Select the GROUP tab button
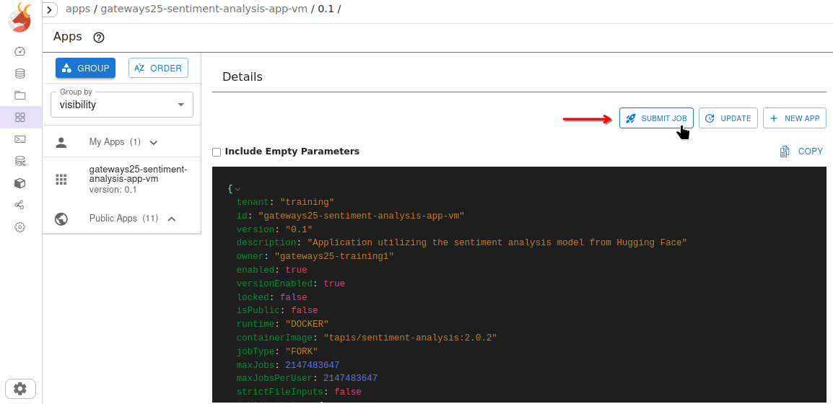This screenshot has width=833, height=404. [x=85, y=68]
